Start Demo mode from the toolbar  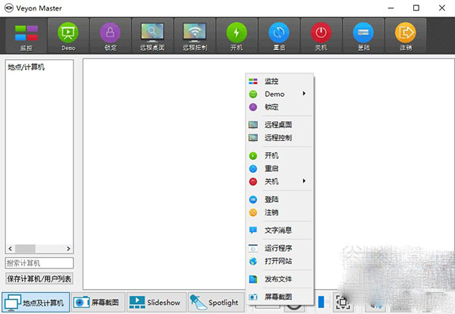pos(68,36)
